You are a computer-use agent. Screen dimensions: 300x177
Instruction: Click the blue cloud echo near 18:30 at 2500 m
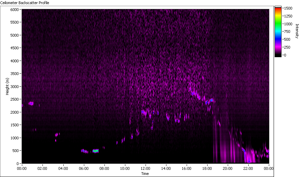tap(212, 100)
